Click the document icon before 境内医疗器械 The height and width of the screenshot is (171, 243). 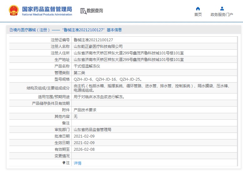coord(11,30)
